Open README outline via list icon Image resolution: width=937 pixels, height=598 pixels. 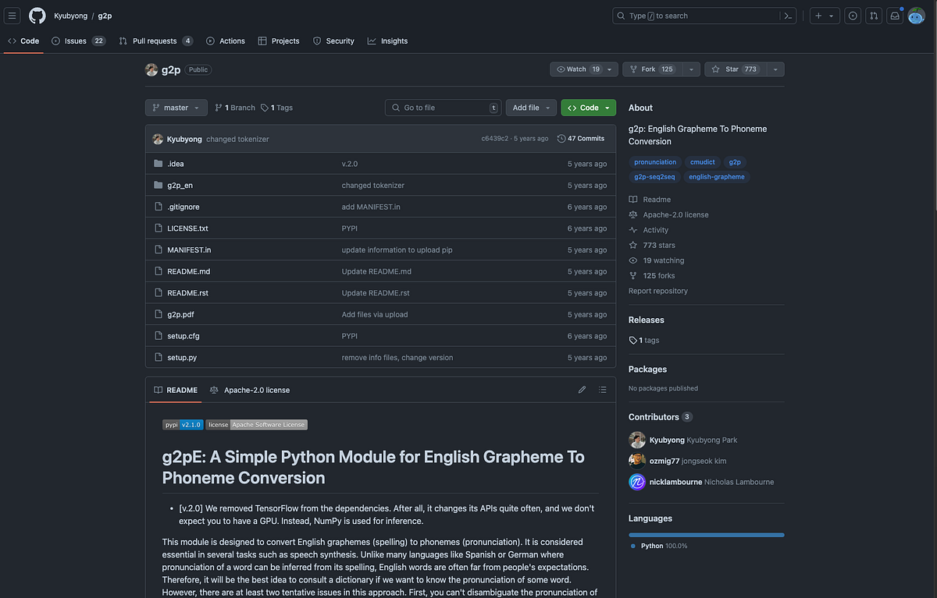(602, 389)
